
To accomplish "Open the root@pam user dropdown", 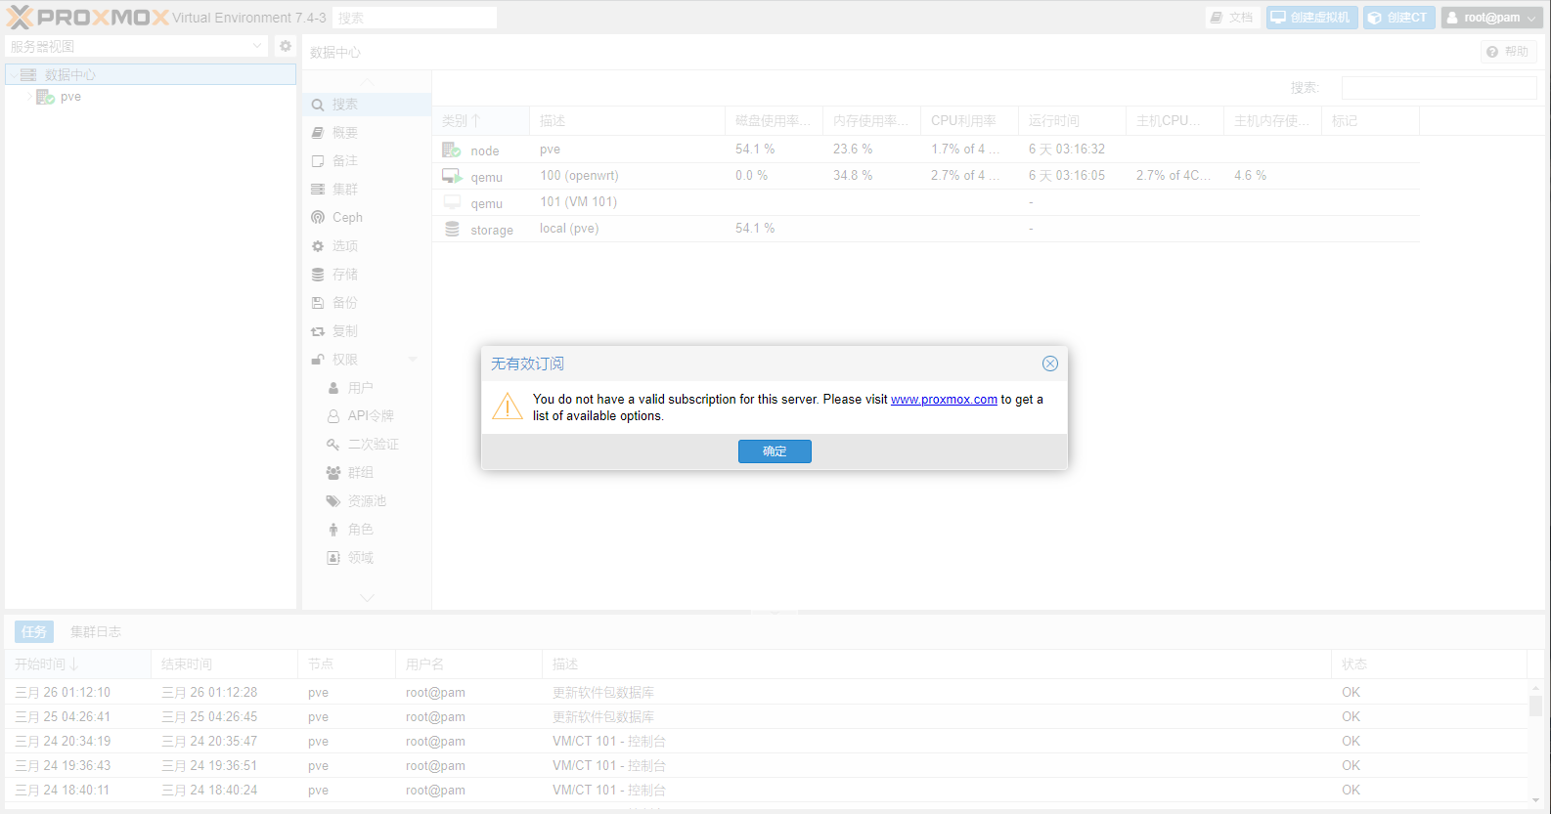I will tap(1491, 18).
